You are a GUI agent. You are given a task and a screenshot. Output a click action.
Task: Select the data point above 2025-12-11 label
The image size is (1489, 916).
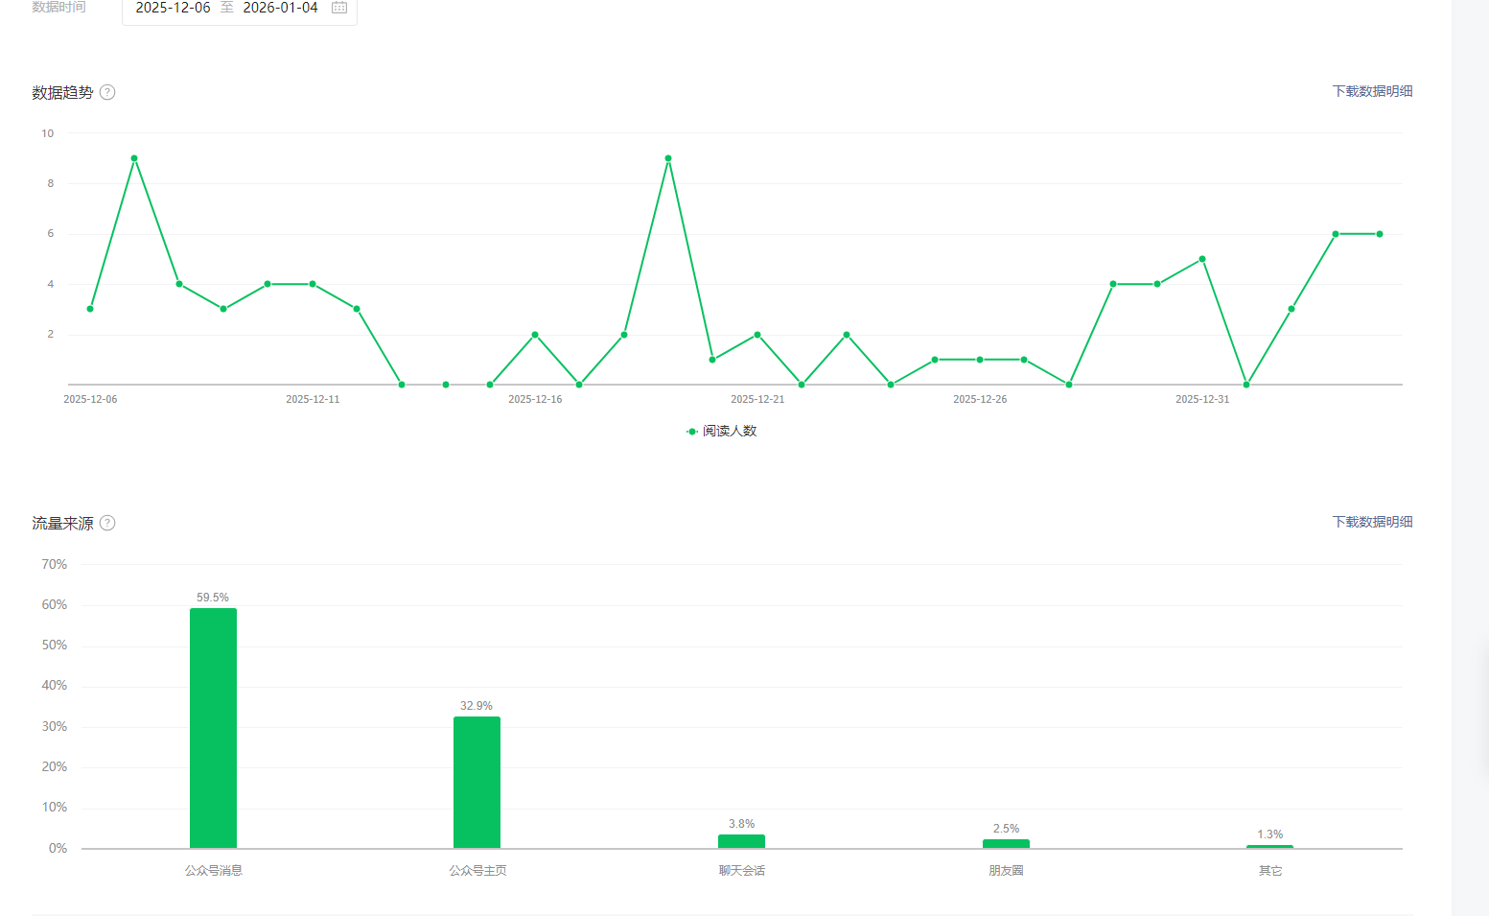[x=313, y=284]
